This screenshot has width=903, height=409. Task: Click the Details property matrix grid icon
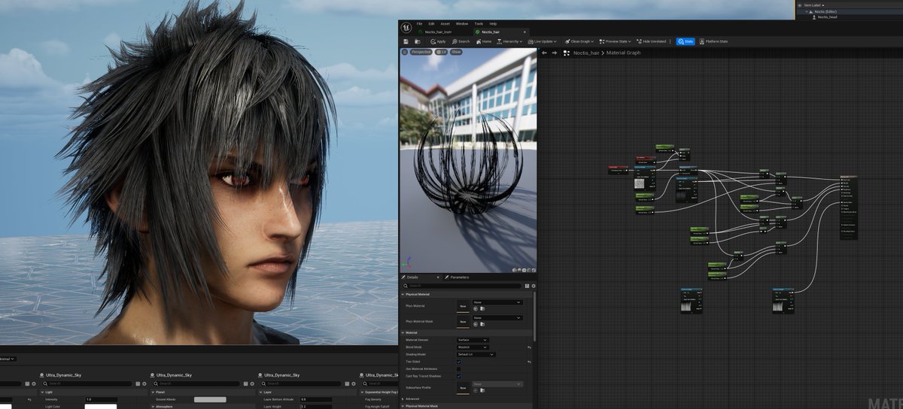coord(527,286)
